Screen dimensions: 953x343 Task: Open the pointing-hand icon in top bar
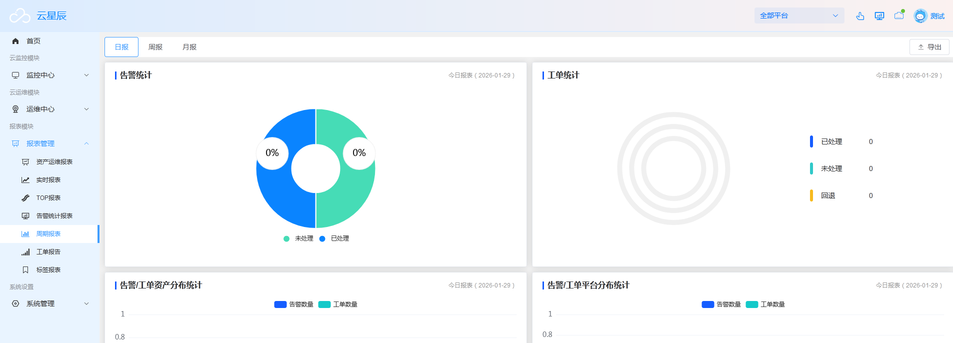(x=860, y=16)
